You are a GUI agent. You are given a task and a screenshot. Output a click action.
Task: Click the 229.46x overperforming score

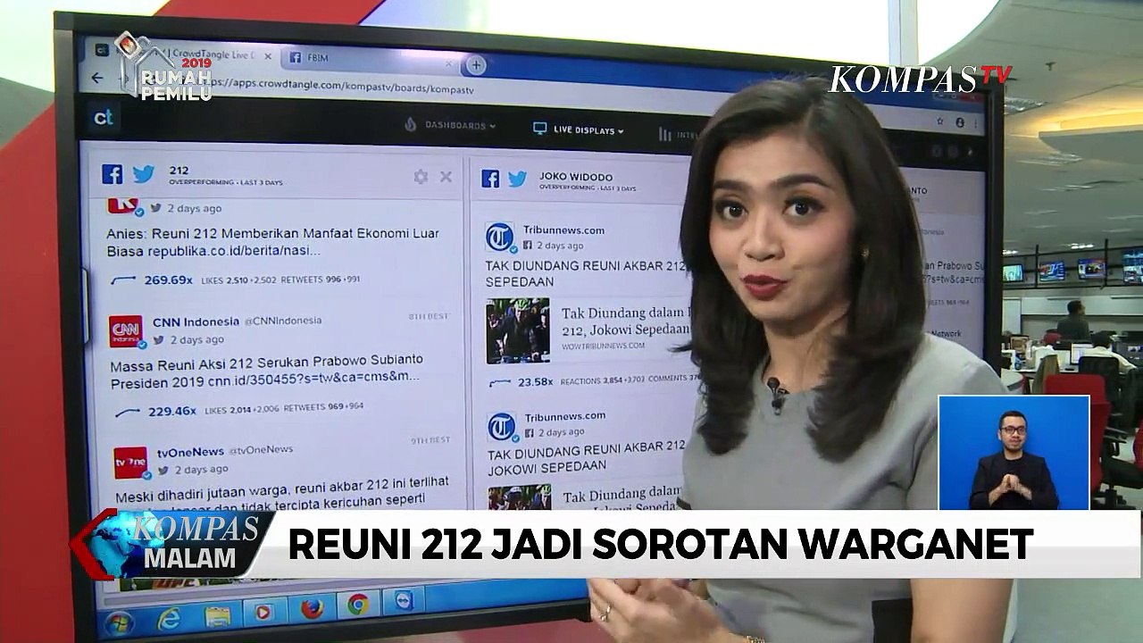(172, 411)
